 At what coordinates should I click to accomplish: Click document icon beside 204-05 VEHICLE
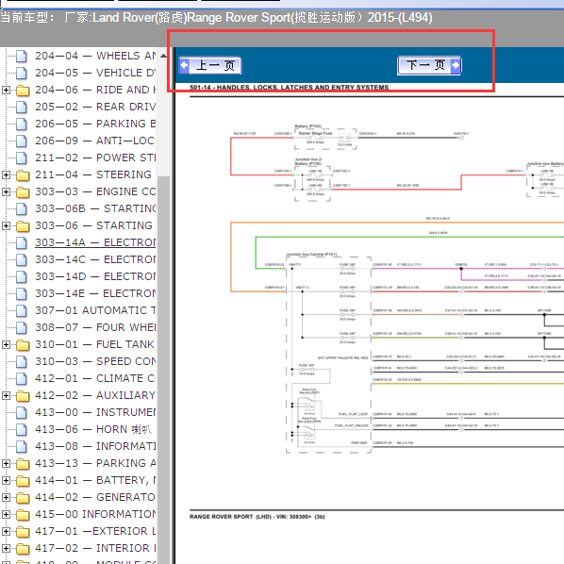(x=22, y=73)
